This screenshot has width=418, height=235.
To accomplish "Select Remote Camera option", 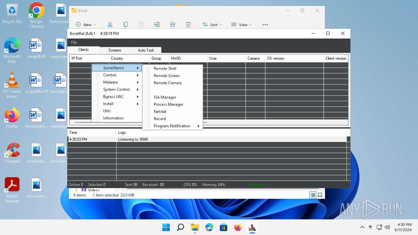I will [172, 83].
